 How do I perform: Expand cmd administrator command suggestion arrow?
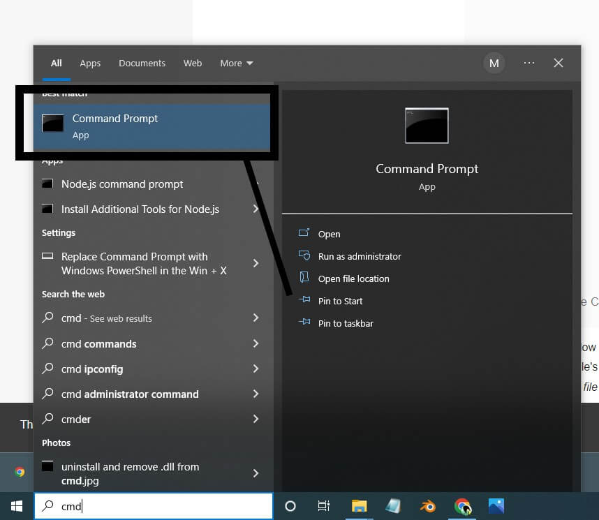(256, 394)
